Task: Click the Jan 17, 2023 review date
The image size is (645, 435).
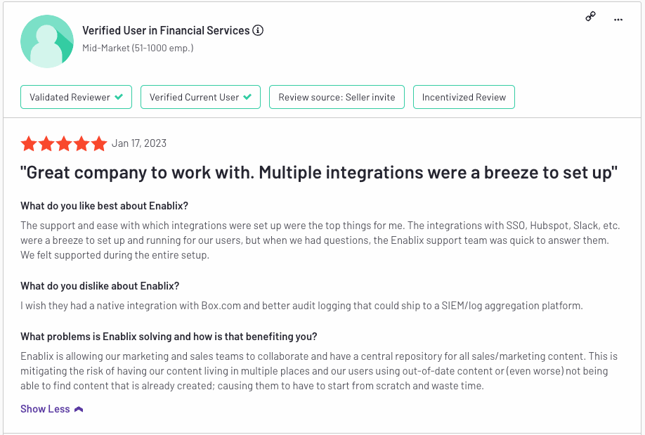Action: click(x=139, y=143)
